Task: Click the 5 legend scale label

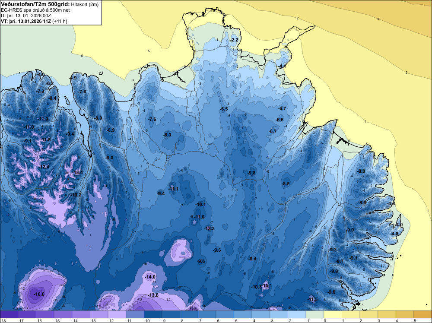Action: point(415,320)
